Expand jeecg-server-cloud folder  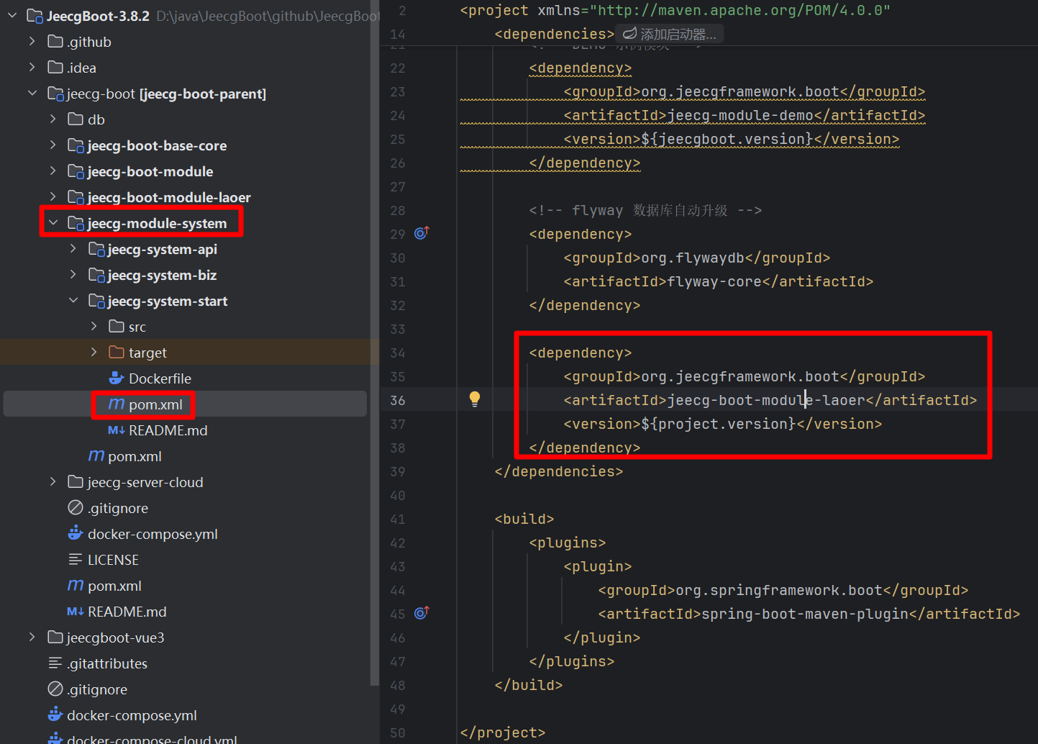click(x=53, y=481)
